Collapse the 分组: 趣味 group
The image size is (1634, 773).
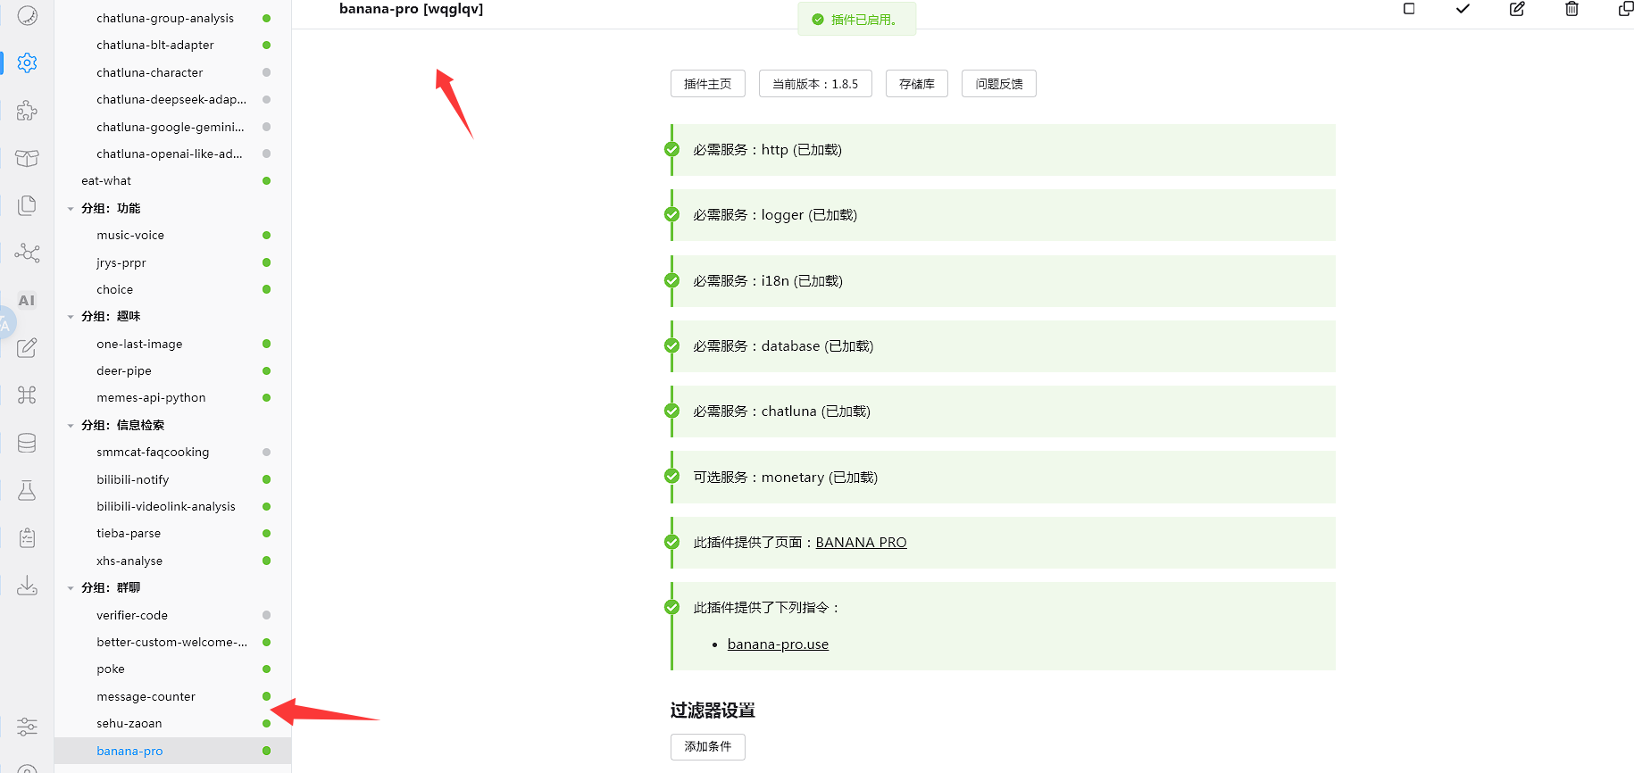(x=71, y=317)
